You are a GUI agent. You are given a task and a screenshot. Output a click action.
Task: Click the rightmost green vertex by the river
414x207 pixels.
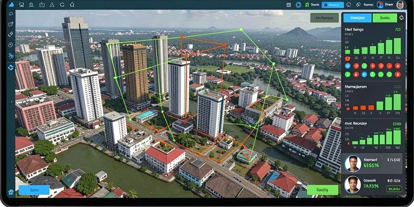click(x=287, y=99)
